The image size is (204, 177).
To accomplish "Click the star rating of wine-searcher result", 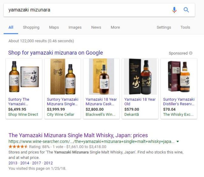I will click(18, 147).
